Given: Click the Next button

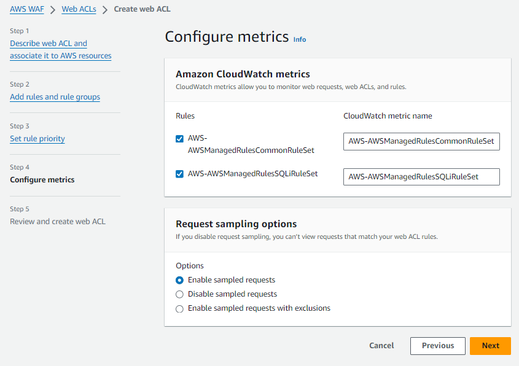Looking at the screenshot, I should tap(490, 346).
